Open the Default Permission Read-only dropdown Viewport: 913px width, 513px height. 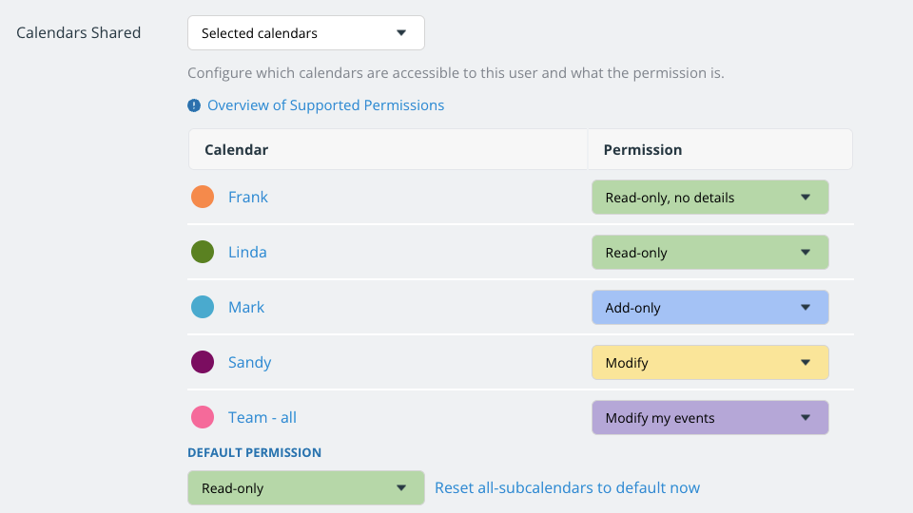(x=305, y=488)
